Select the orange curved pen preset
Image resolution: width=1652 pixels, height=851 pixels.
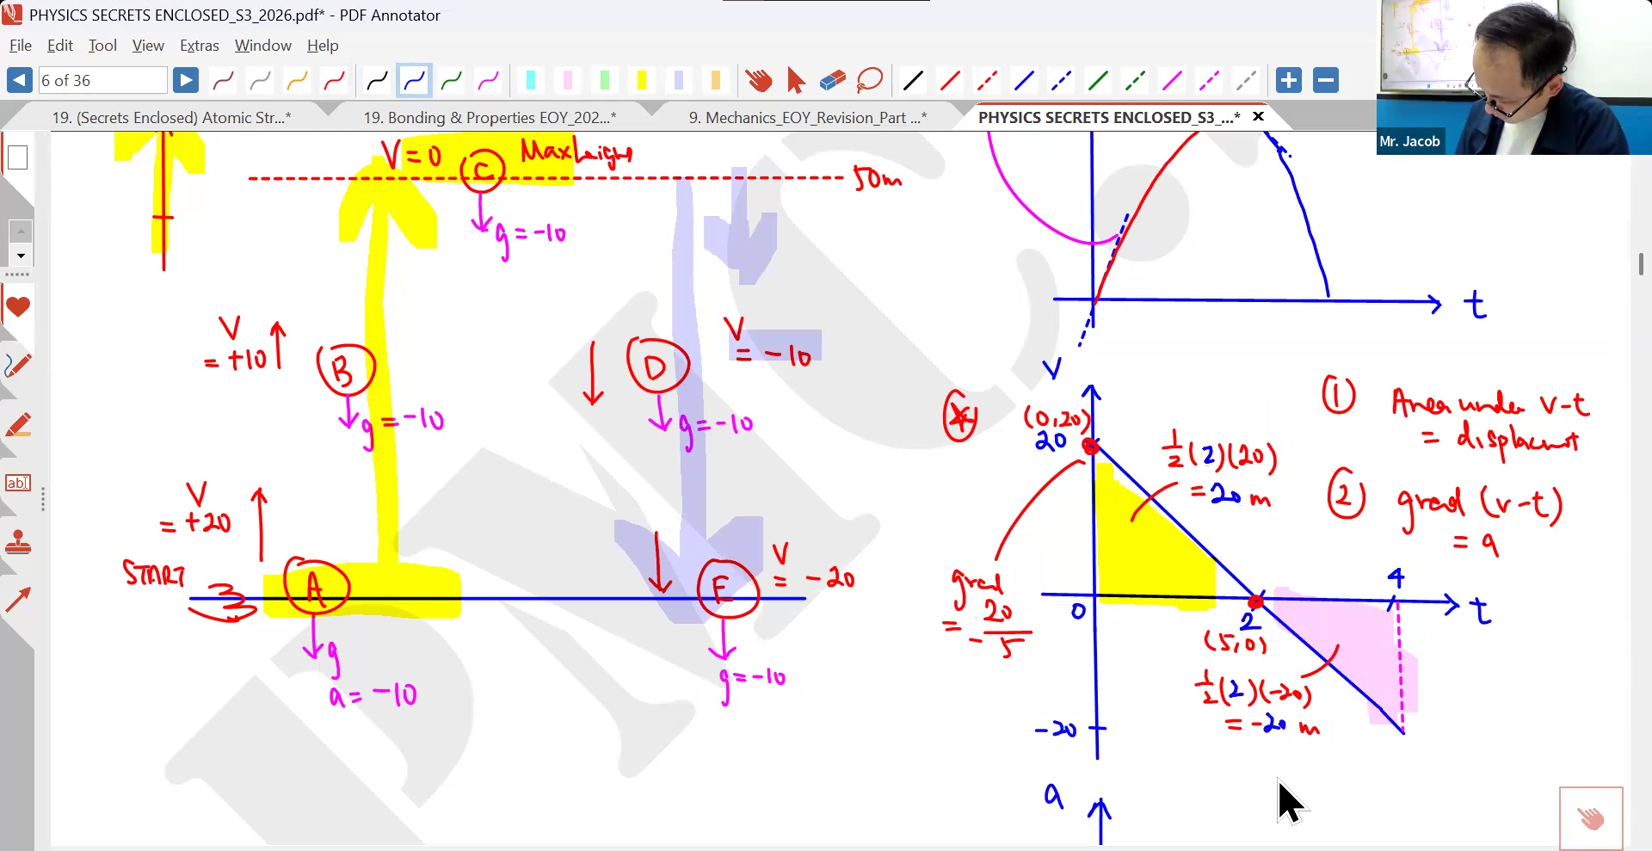[297, 81]
